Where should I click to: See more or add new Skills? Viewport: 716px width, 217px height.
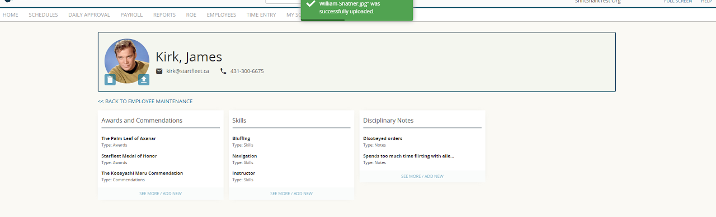[x=291, y=194]
